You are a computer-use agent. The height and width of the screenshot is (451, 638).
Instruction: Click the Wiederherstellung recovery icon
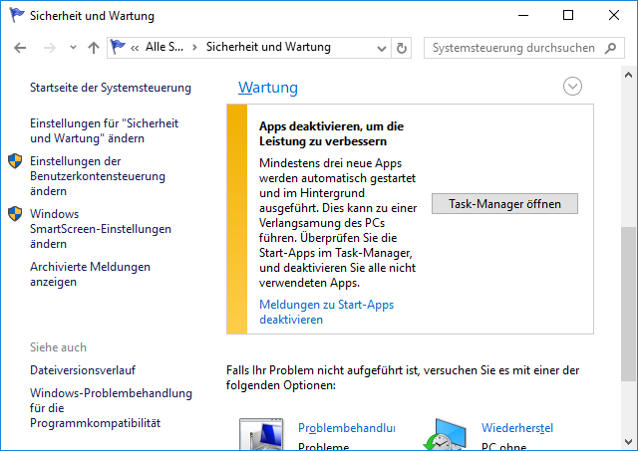(446, 435)
